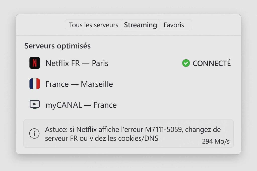This screenshot has width=257, height=171.
Task: Choose the myCANAL — France server
Action: [81, 105]
